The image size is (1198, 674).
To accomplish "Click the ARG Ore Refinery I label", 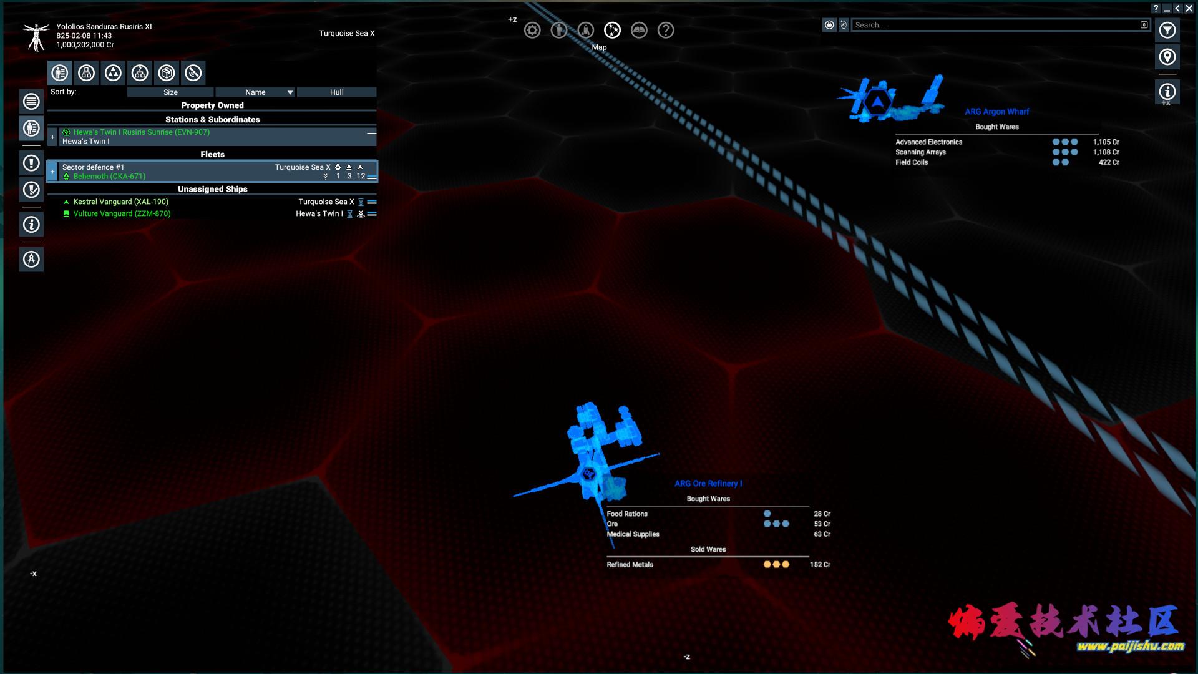I will pyautogui.click(x=708, y=484).
